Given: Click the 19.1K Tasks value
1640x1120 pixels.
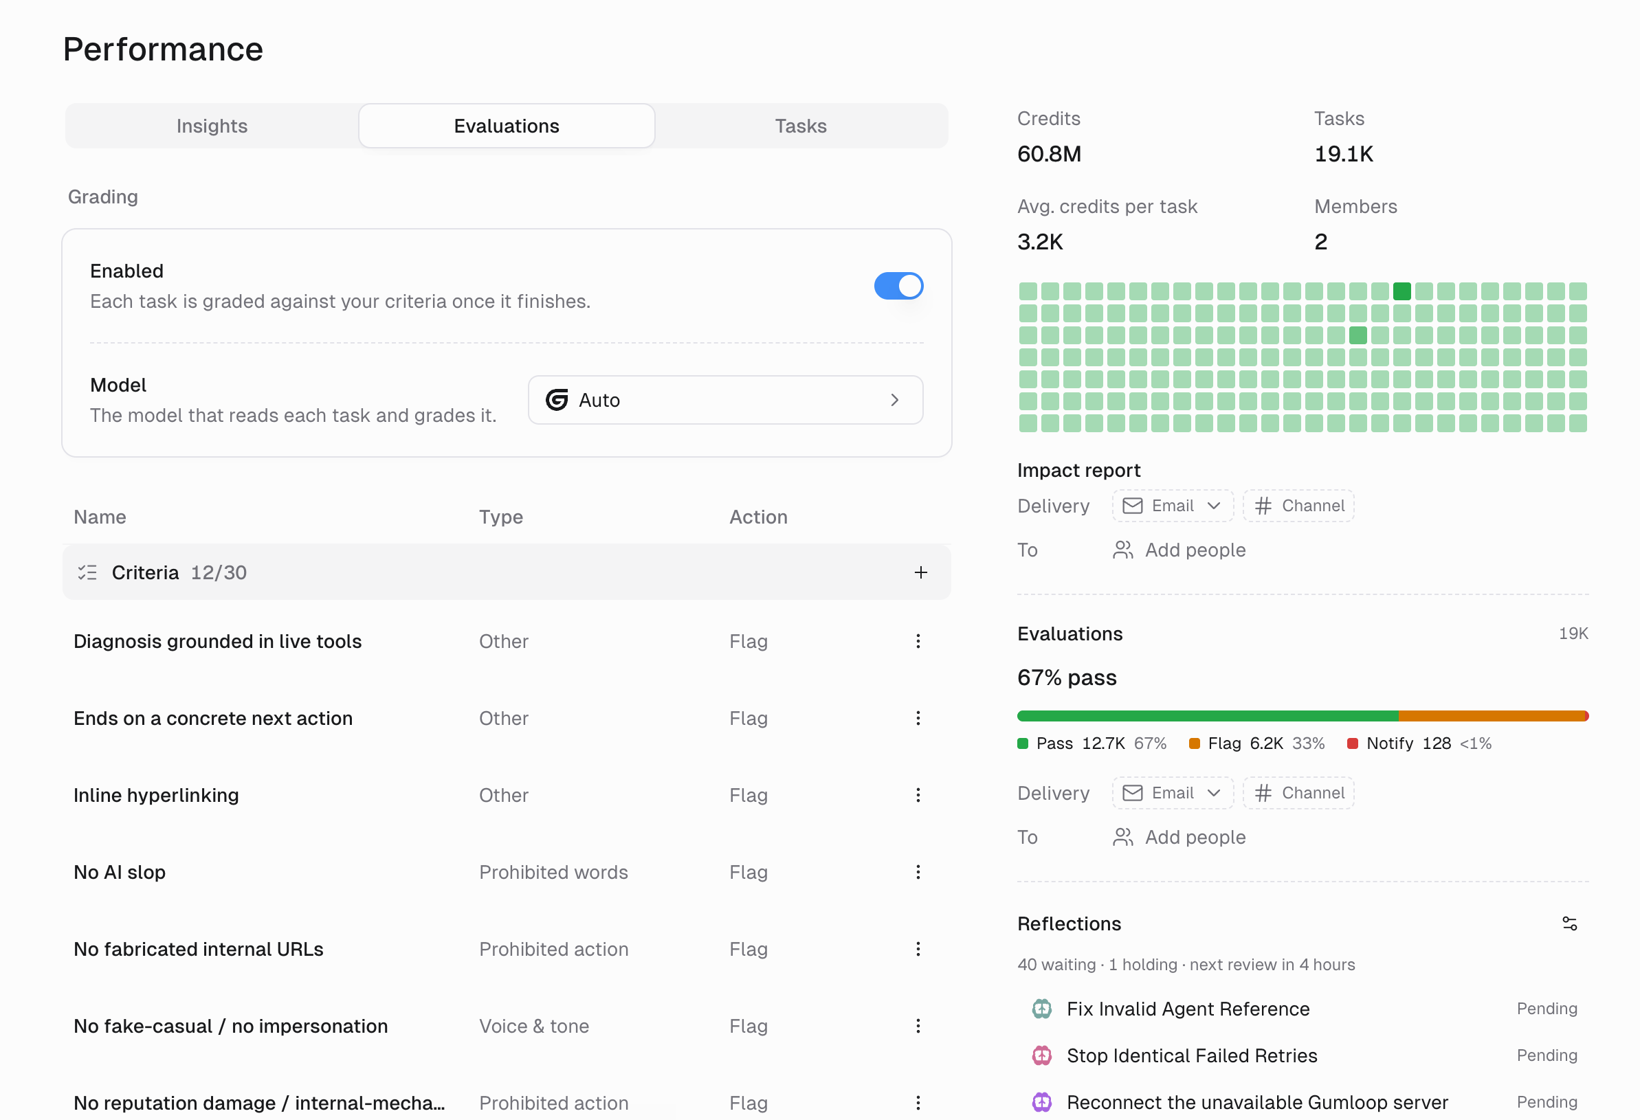Looking at the screenshot, I should (1343, 154).
